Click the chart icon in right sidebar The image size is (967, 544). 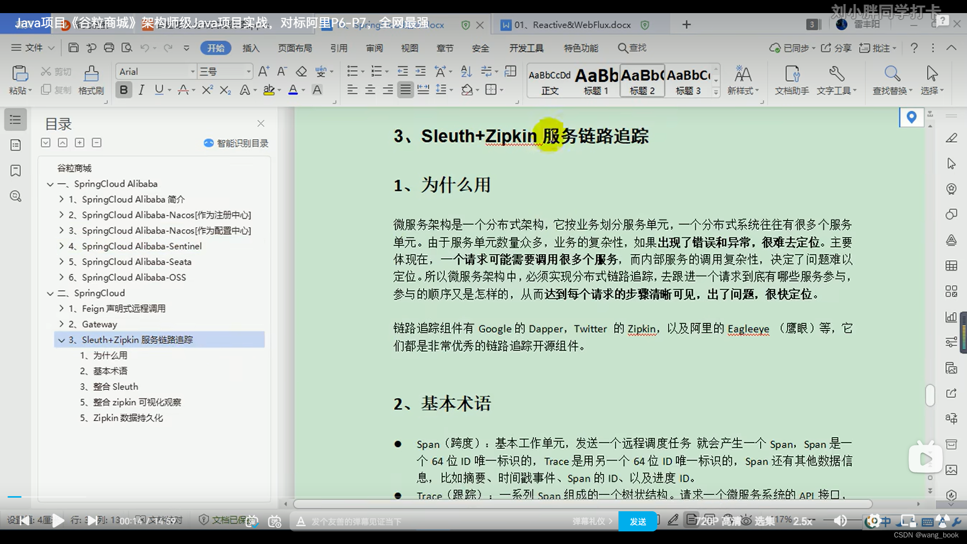951,317
